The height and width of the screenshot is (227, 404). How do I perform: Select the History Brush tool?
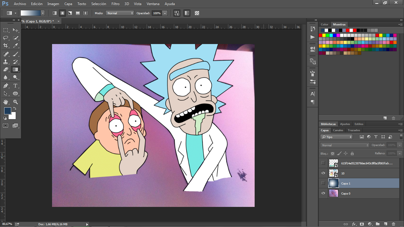point(15,62)
